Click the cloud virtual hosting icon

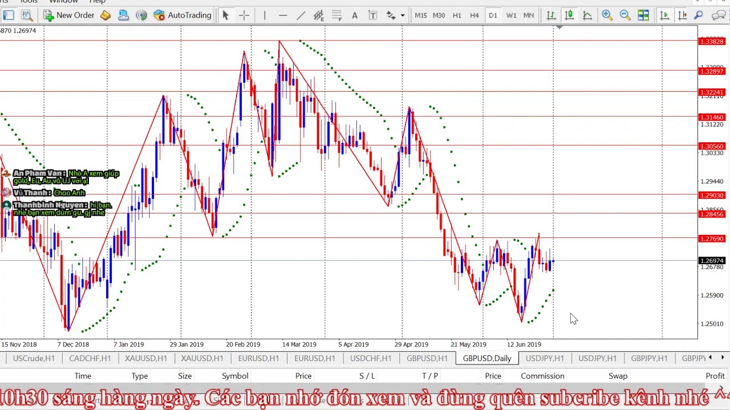coord(123,15)
